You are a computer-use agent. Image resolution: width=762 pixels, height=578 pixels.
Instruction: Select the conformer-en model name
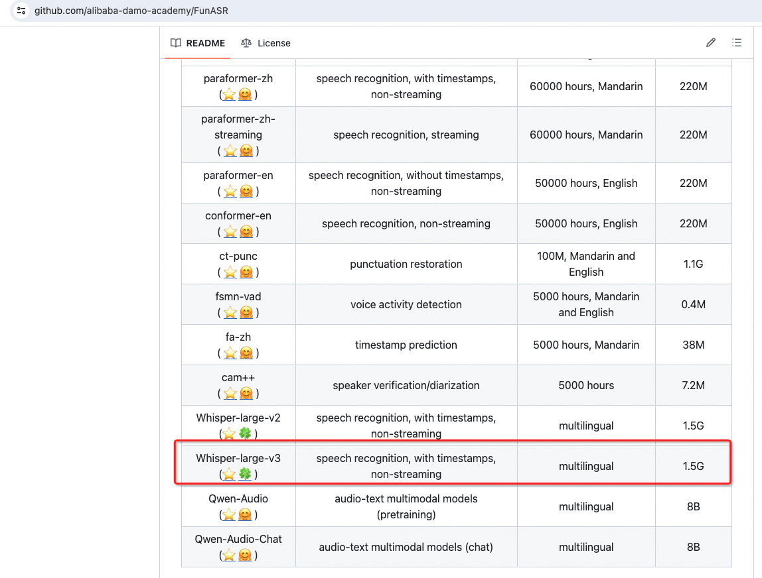(x=238, y=215)
